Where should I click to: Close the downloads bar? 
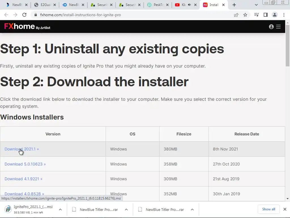pos(285,209)
